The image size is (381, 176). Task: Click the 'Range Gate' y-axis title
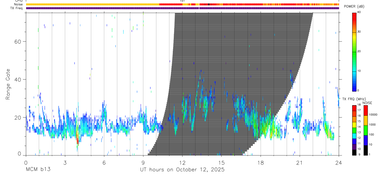(8, 84)
